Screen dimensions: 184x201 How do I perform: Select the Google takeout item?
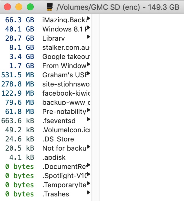coord(66,57)
